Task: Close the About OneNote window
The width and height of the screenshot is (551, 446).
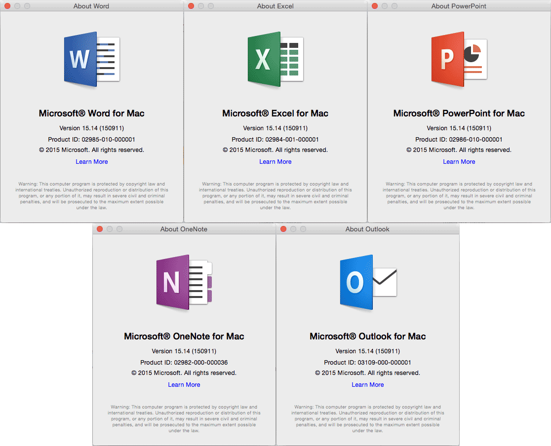Action: 100,229
